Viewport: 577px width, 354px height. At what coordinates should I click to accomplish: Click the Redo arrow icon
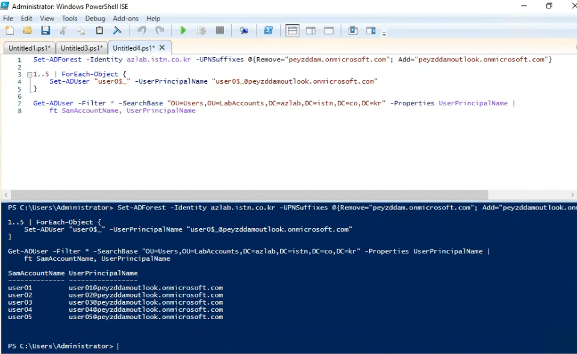160,31
